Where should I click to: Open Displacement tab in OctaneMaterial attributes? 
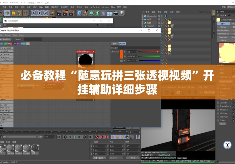coord(223,30)
